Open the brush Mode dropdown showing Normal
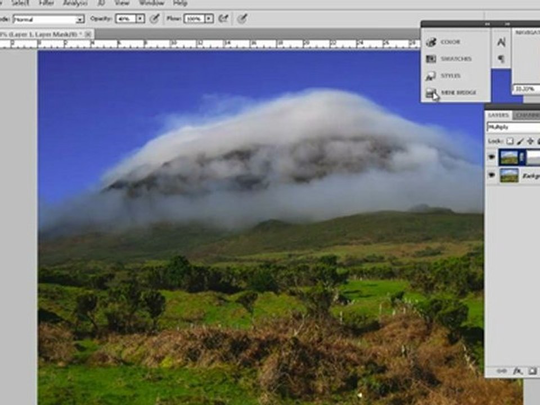The width and height of the screenshot is (540, 405). coord(48,19)
